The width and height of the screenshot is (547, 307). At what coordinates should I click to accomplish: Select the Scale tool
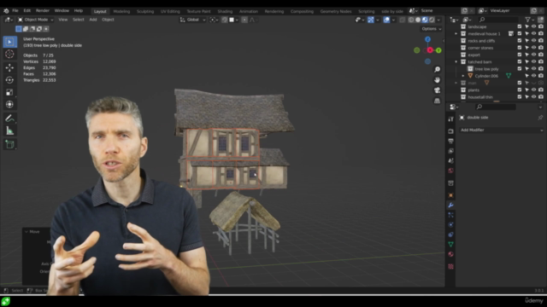(9, 92)
